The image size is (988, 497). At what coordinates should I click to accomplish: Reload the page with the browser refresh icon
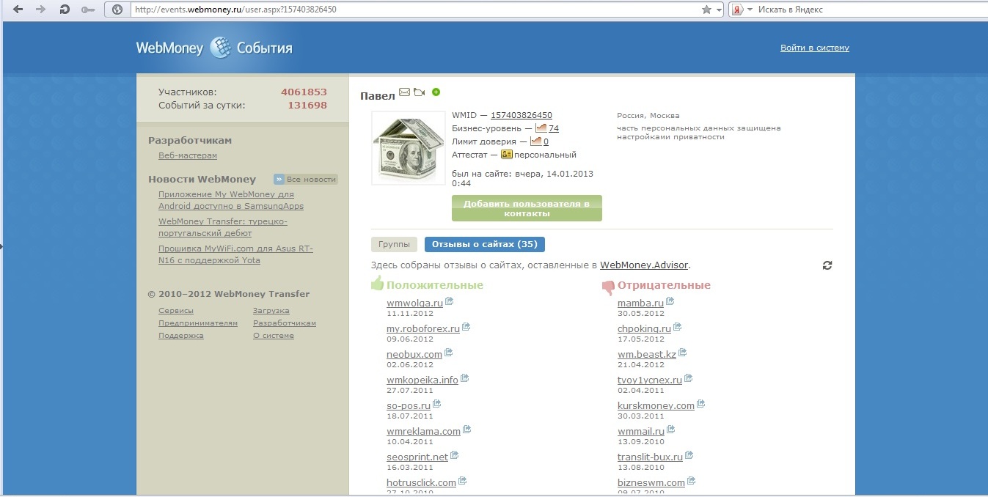click(64, 10)
